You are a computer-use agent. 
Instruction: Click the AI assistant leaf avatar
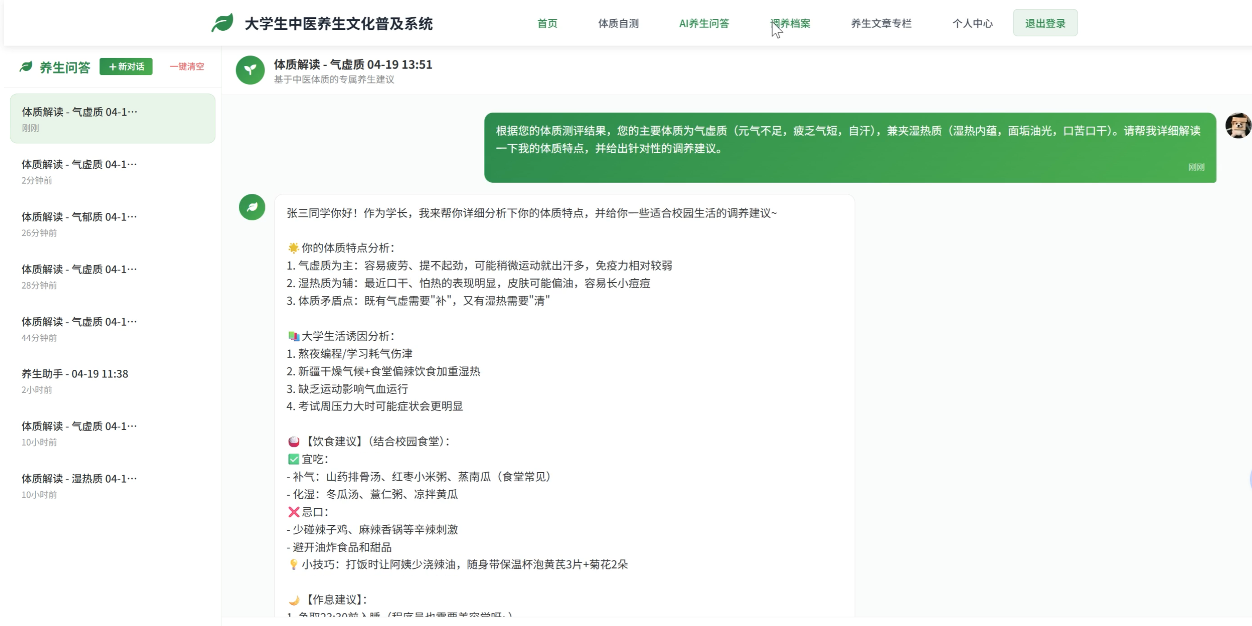(x=252, y=207)
